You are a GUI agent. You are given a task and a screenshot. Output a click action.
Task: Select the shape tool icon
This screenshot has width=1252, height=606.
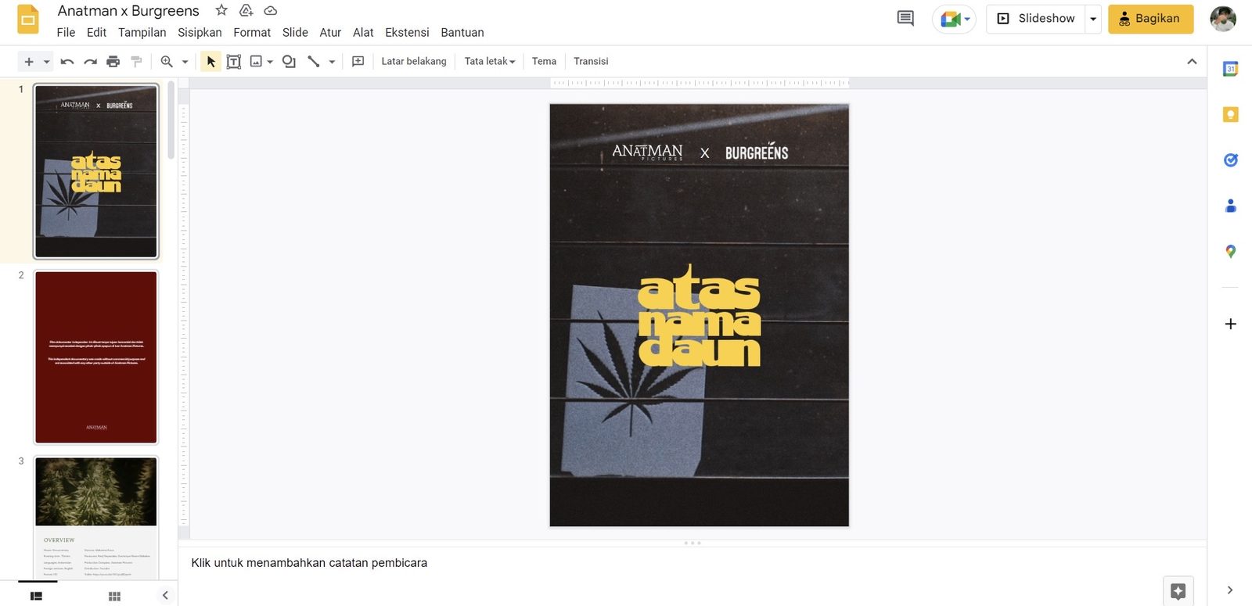click(289, 62)
